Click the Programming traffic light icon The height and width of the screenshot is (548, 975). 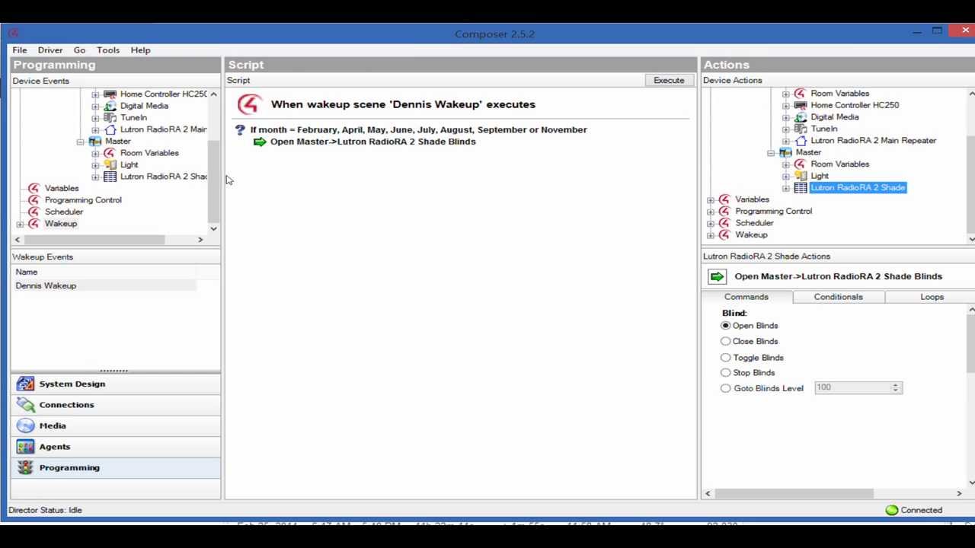(x=25, y=467)
